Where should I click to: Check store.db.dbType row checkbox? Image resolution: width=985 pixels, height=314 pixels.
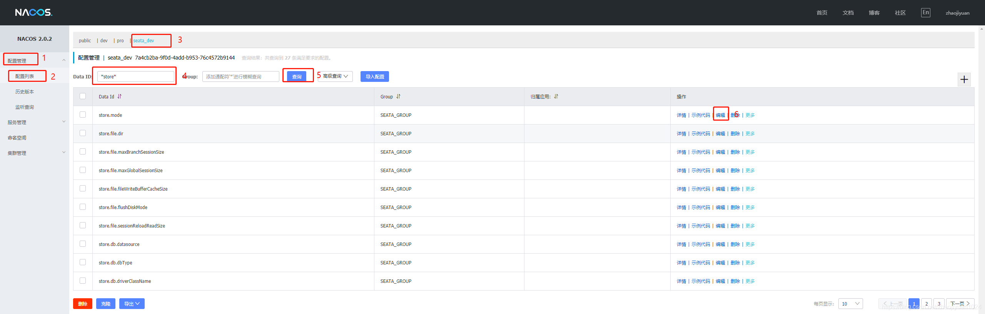point(83,262)
